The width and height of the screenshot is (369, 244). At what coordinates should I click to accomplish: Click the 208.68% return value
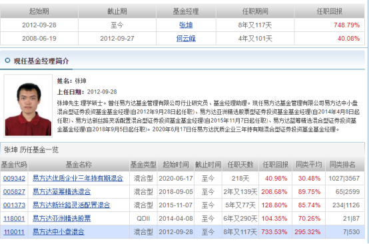274,192
